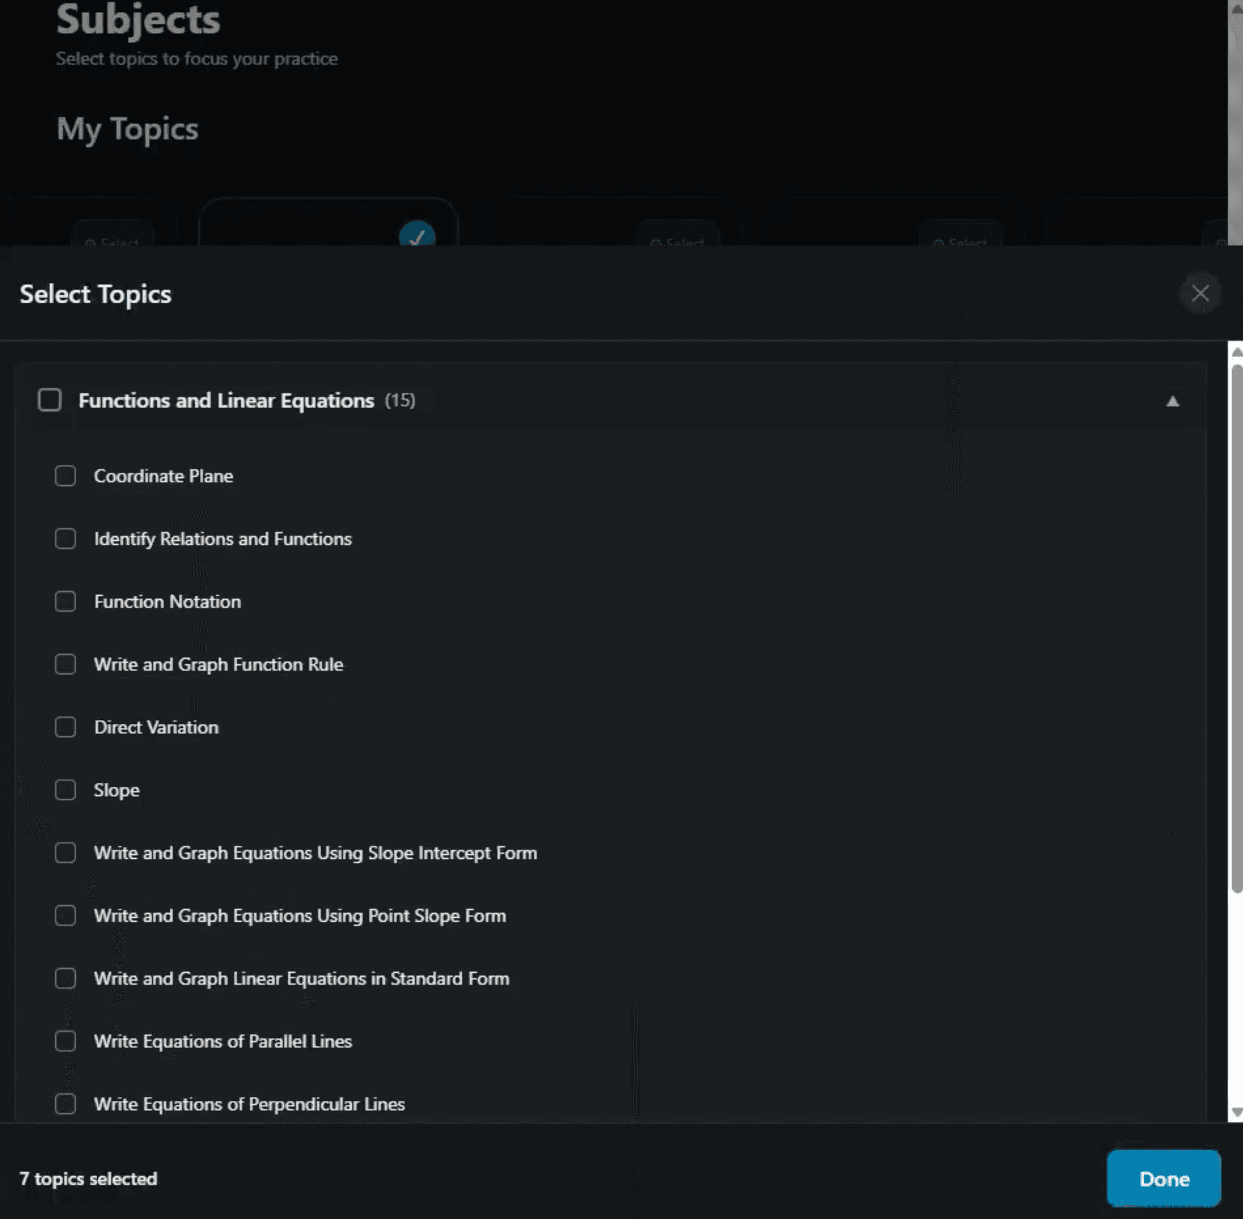Check Write Equations of Perpendicular Lines
The image size is (1243, 1219).
tap(65, 1104)
